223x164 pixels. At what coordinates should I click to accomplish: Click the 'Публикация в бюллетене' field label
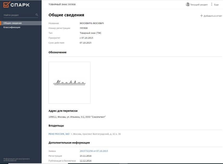click(x=62, y=161)
